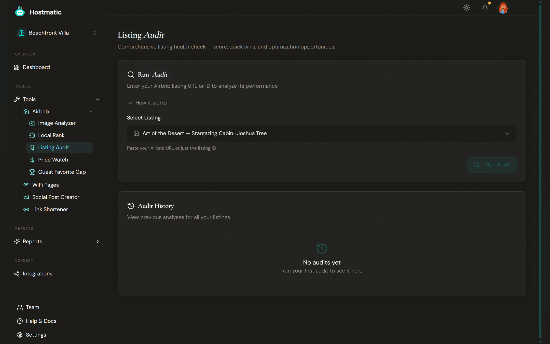The width and height of the screenshot is (550, 344).
Task: Click the Airbnb home icon in sidebar
Action: [x=26, y=112]
